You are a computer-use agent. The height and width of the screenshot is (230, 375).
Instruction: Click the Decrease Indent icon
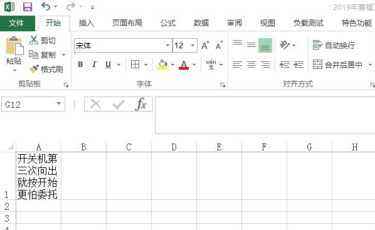(285, 65)
